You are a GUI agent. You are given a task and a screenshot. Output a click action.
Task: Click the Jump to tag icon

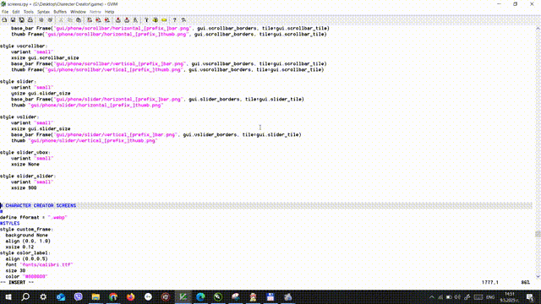(x=164, y=20)
